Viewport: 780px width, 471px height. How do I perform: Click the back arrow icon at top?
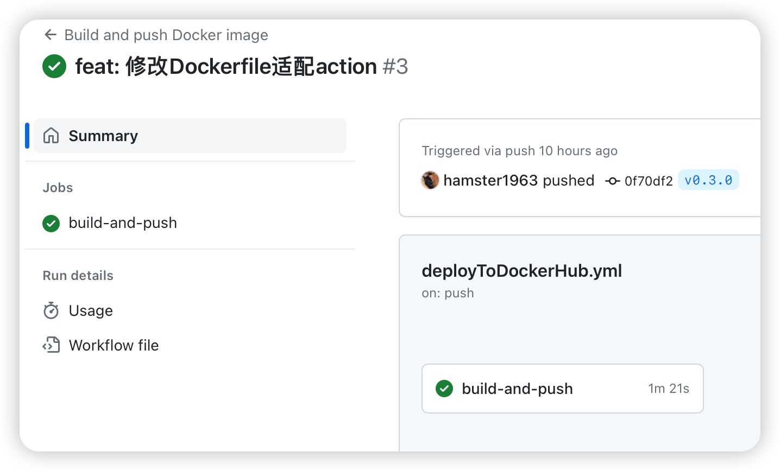click(x=51, y=35)
